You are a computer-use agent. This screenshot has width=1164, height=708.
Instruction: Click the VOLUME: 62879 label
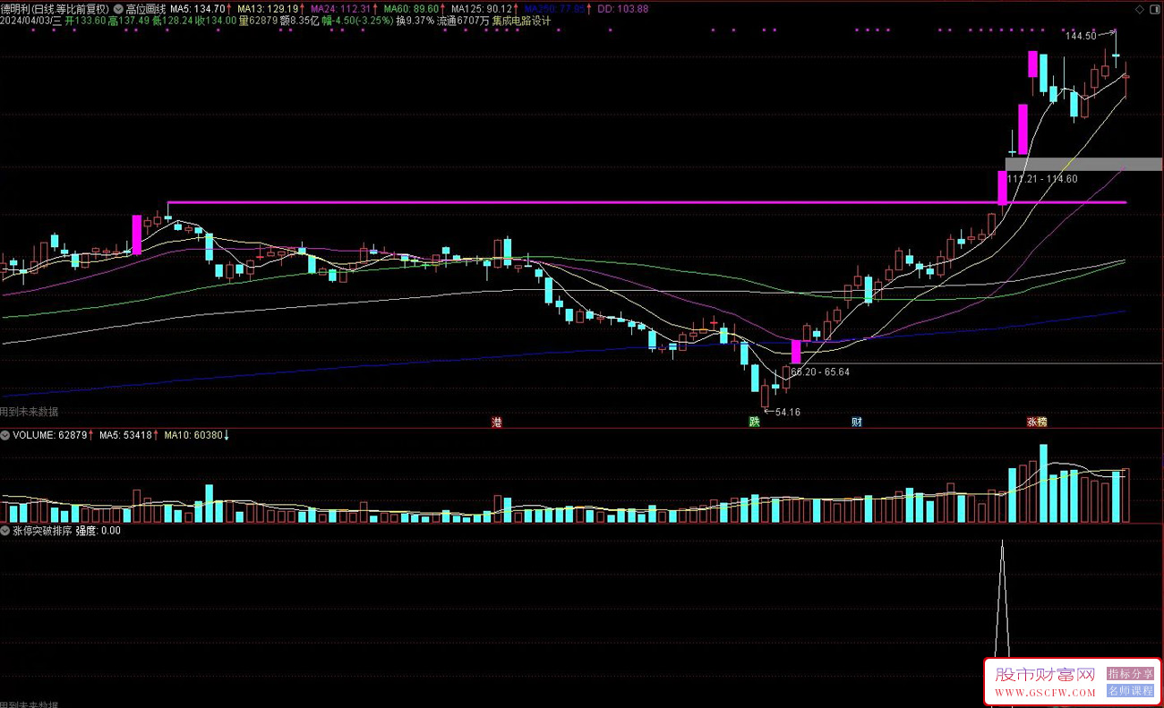[x=50, y=435]
